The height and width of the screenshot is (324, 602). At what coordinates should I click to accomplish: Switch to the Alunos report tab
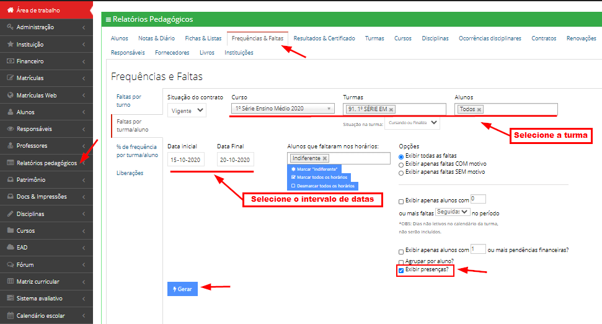point(120,38)
